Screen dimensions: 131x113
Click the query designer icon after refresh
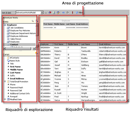click(x=58, y=13)
